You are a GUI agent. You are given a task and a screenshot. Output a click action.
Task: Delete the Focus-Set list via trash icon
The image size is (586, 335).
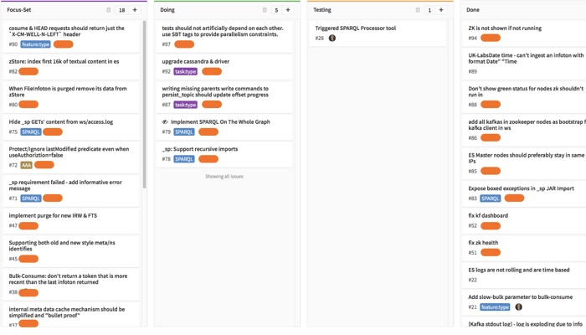click(x=109, y=10)
